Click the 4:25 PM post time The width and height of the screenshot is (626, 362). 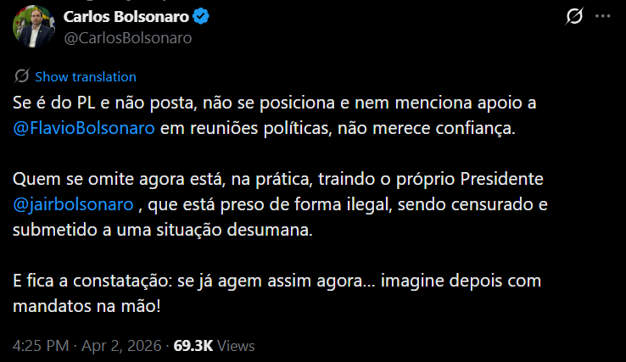pos(41,346)
